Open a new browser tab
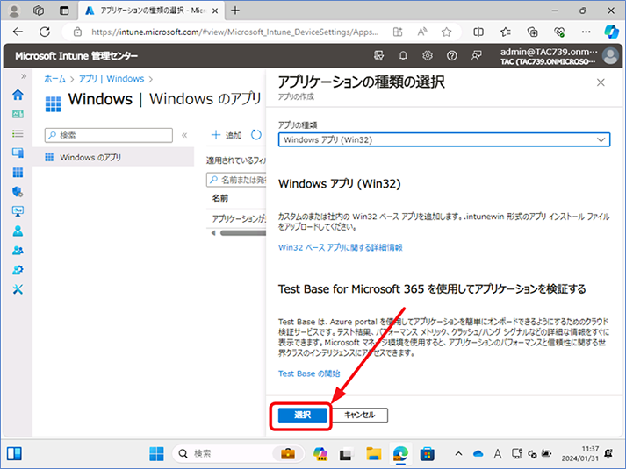The image size is (626, 469). point(235,11)
